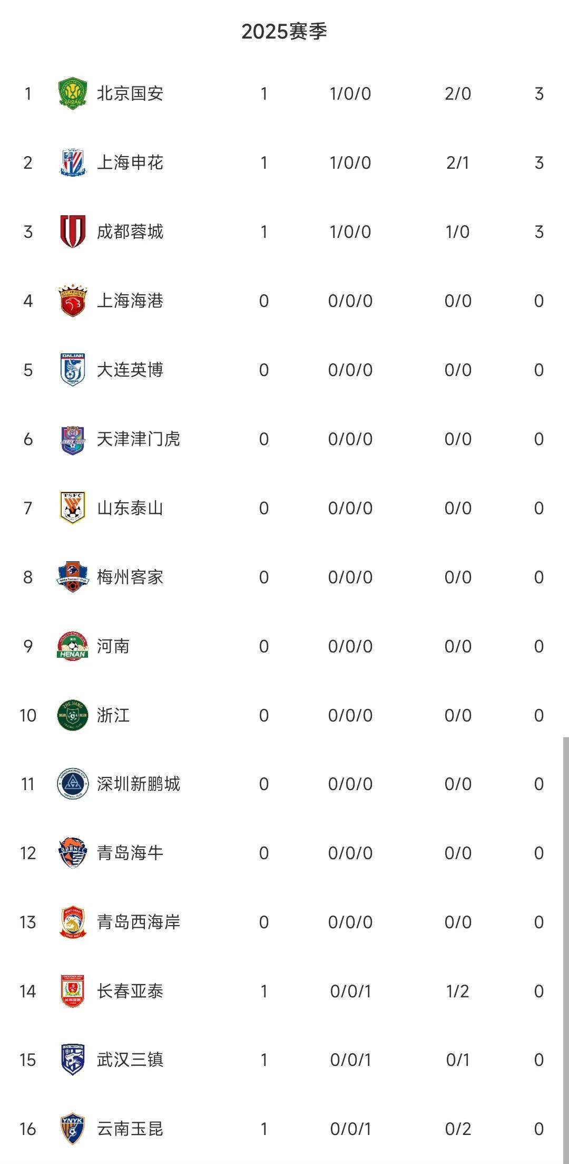Screen dimensions: 569x1164
Task: Click the Chengdu Rongcheng red shield logo
Action: (73, 232)
